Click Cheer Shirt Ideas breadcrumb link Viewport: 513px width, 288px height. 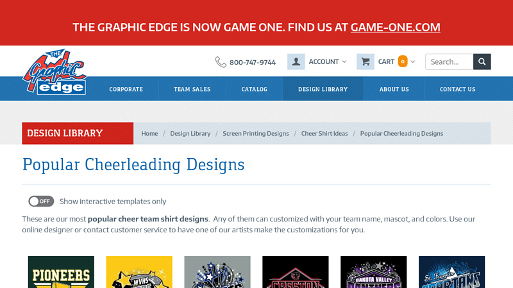(x=324, y=133)
